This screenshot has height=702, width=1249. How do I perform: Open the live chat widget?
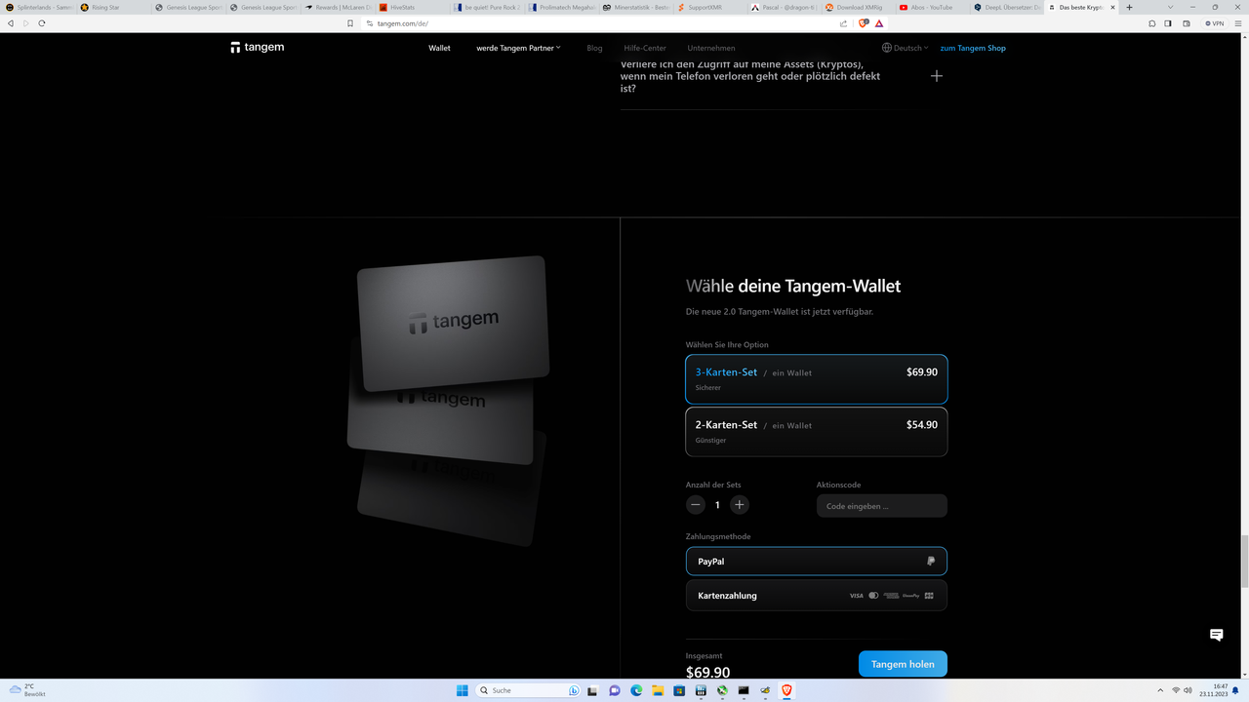(1216, 635)
